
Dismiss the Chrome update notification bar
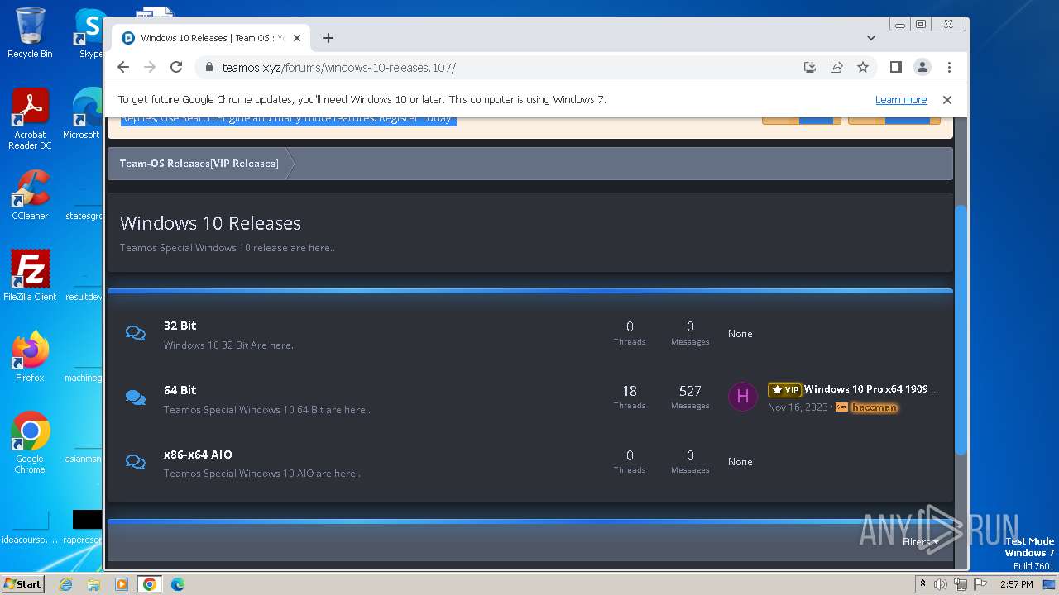(x=947, y=99)
